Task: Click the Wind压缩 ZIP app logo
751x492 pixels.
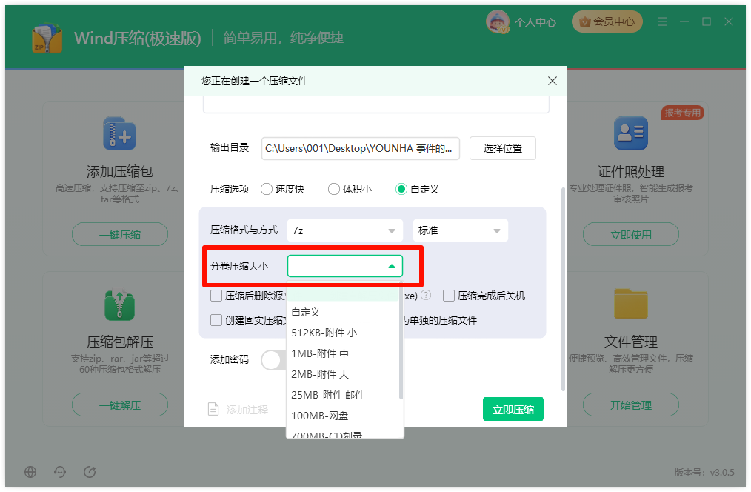Action: [47, 39]
